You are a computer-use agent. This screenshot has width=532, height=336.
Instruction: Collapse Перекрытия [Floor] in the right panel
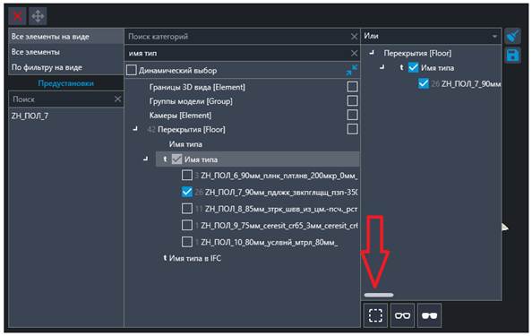[372, 52]
